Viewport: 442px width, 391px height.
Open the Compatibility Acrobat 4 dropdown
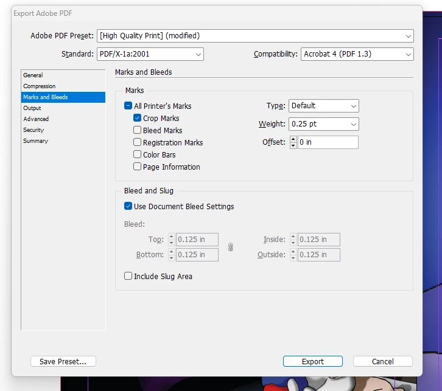[357, 54]
